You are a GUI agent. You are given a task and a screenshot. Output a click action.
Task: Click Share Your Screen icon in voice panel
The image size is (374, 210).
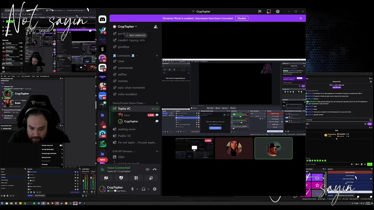121,178
